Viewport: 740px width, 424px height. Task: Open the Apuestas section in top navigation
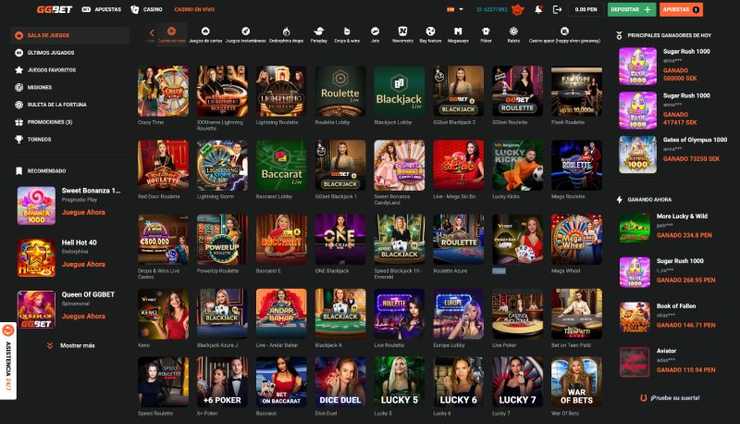point(102,9)
